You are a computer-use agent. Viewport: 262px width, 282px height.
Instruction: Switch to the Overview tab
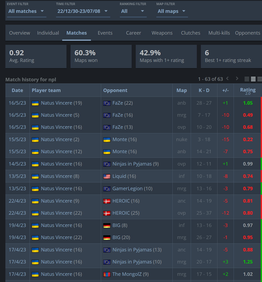(x=20, y=33)
